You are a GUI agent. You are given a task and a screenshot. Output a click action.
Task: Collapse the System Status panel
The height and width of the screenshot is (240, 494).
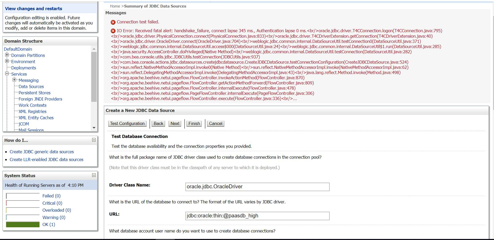[94, 175]
